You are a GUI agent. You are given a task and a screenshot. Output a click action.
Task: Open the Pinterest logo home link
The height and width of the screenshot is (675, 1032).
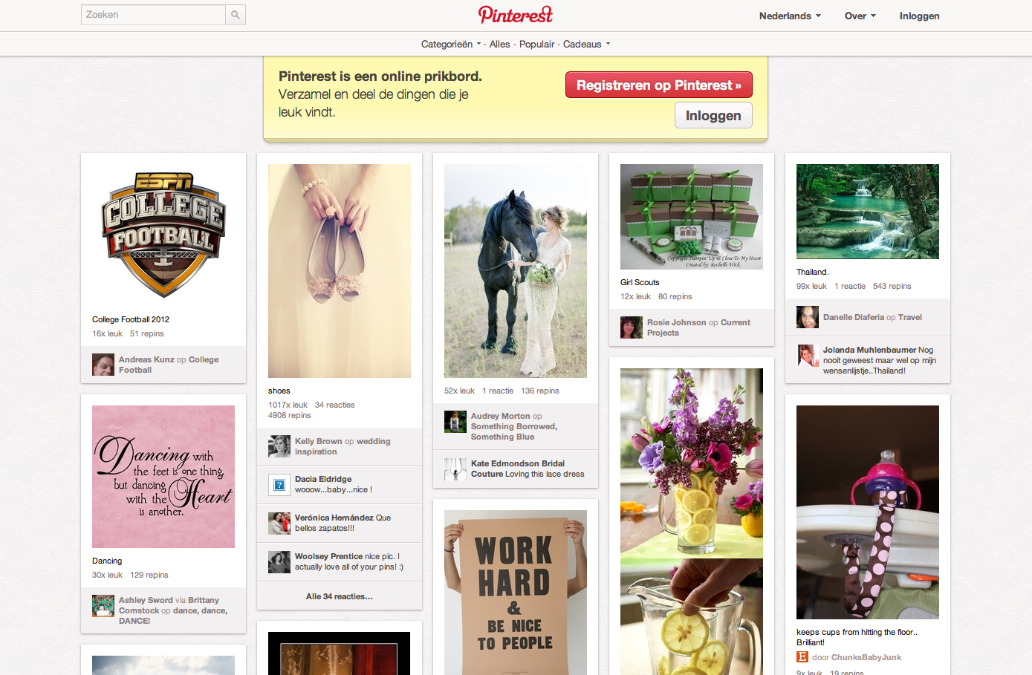(x=516, y=15)
